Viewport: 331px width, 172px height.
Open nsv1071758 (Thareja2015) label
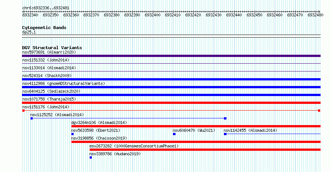tap(49, 99)
